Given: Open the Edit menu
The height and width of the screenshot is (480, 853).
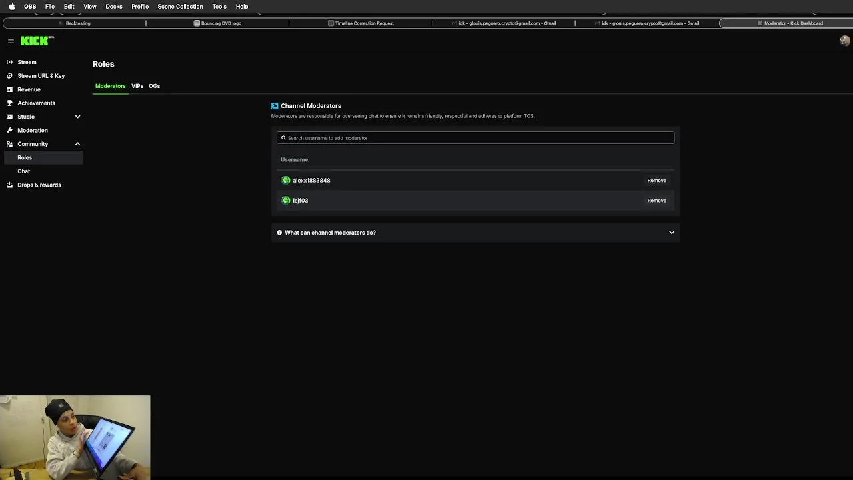Looking at the screenshot, I should click(x=69, y=7).
